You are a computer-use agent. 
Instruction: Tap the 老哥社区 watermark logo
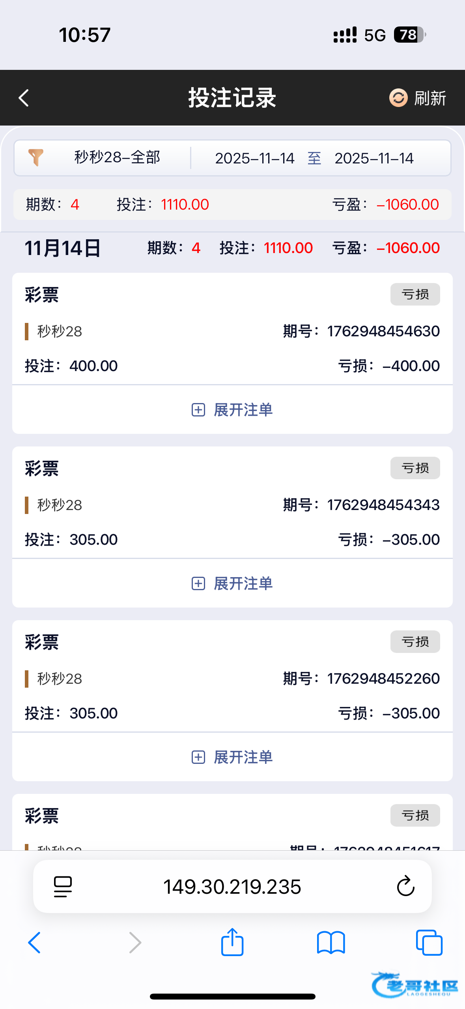point(415,985)
